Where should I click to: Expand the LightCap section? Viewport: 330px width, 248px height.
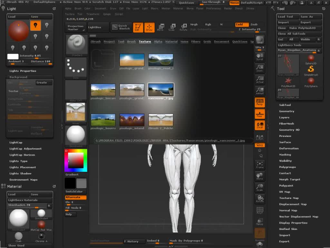coord(16,142)
